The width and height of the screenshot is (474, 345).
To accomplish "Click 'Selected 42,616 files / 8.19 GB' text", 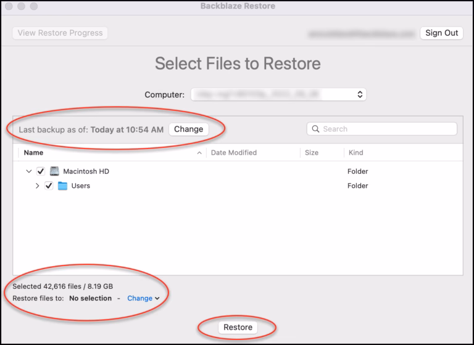I will click(62, 286).
